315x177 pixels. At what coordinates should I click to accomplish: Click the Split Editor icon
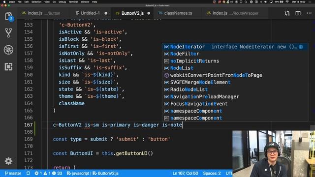pyautogui.click(x=298, y=13)
